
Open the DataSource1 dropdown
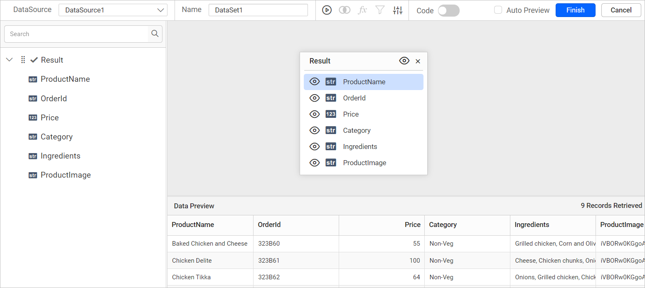pos(113,10)
